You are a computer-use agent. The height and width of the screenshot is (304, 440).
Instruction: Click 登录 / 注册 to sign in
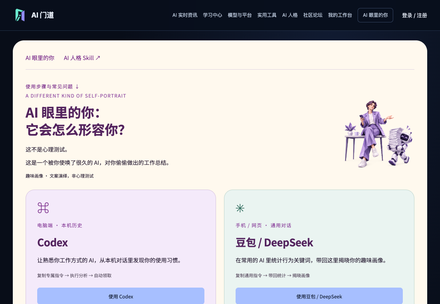(414, 16)
